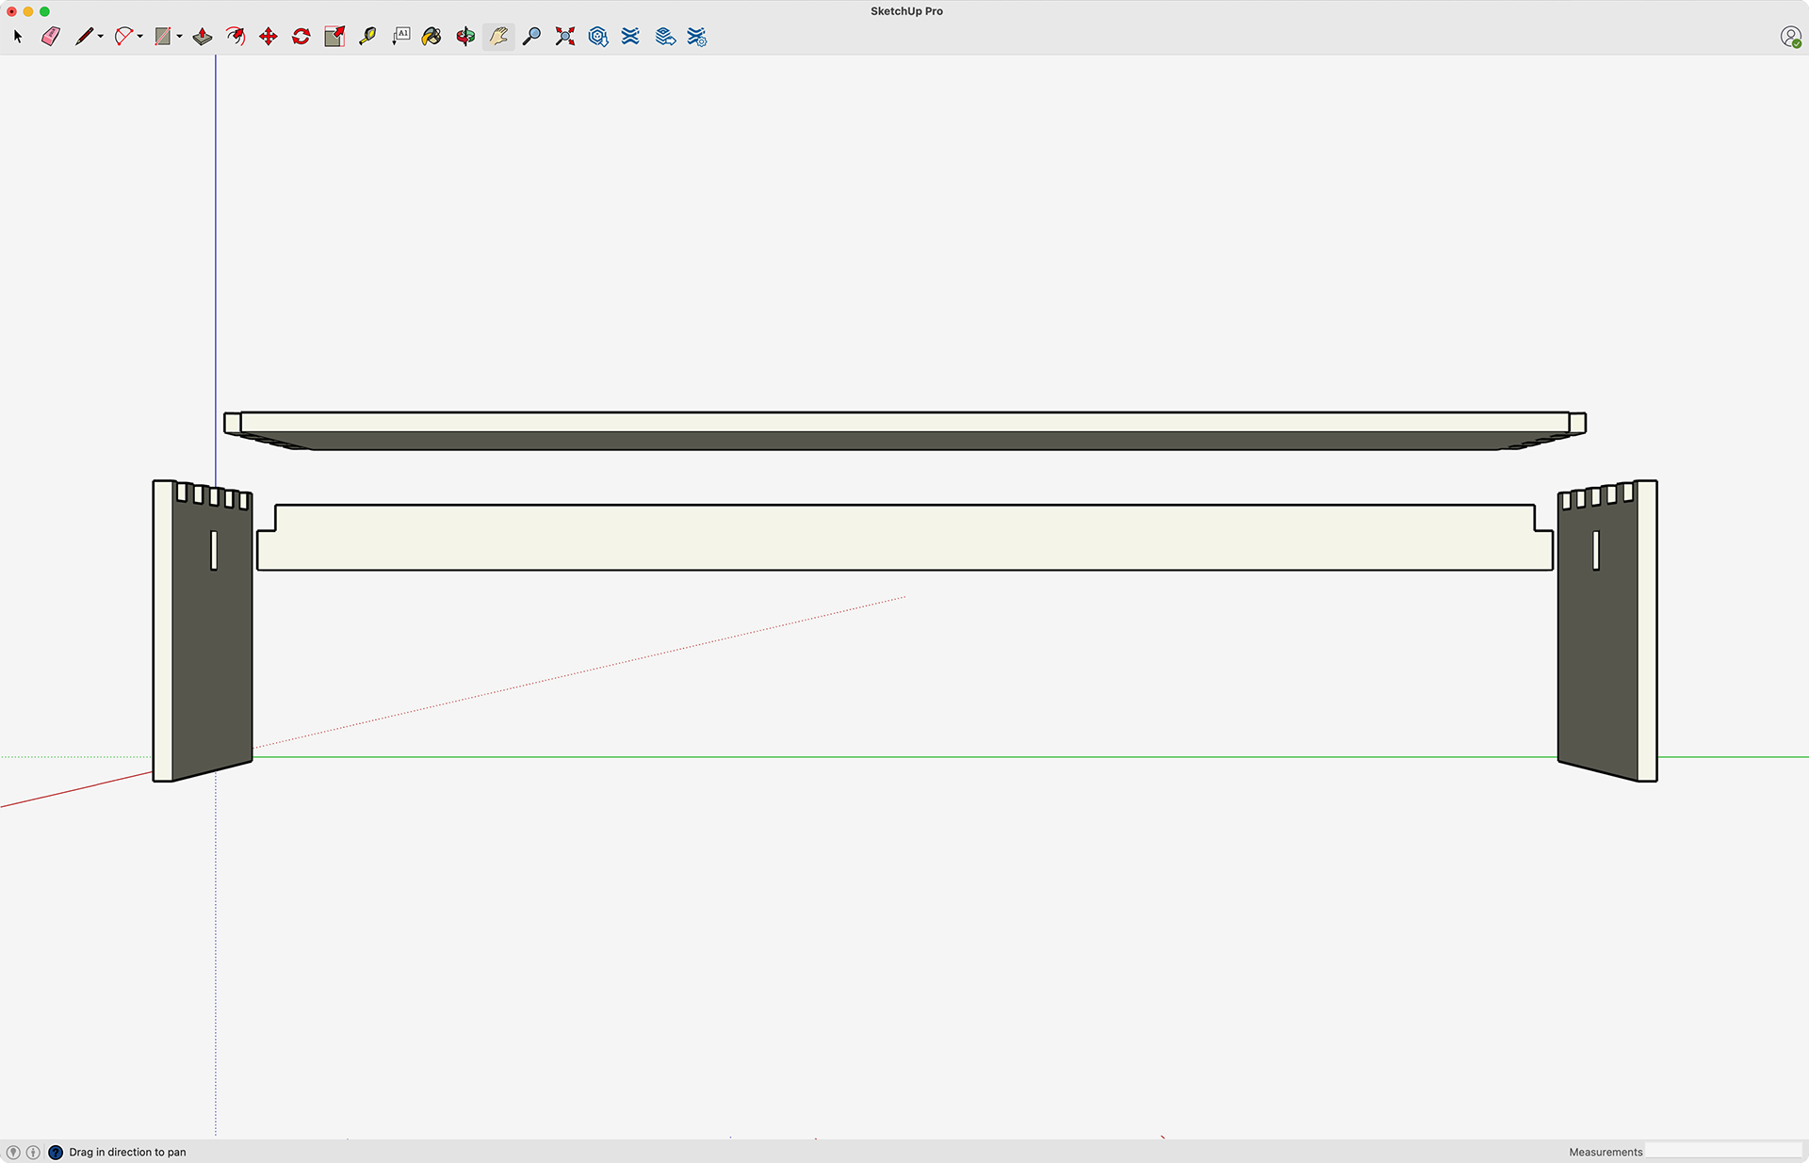Select the Text label tool

(x=401, y=37)
